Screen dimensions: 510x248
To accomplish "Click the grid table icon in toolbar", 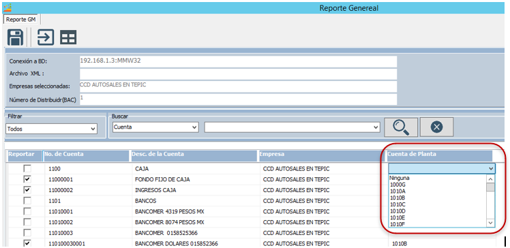I will 68,37.
